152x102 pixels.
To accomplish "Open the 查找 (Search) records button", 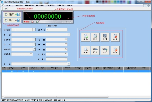I will [x=86, y=50].
